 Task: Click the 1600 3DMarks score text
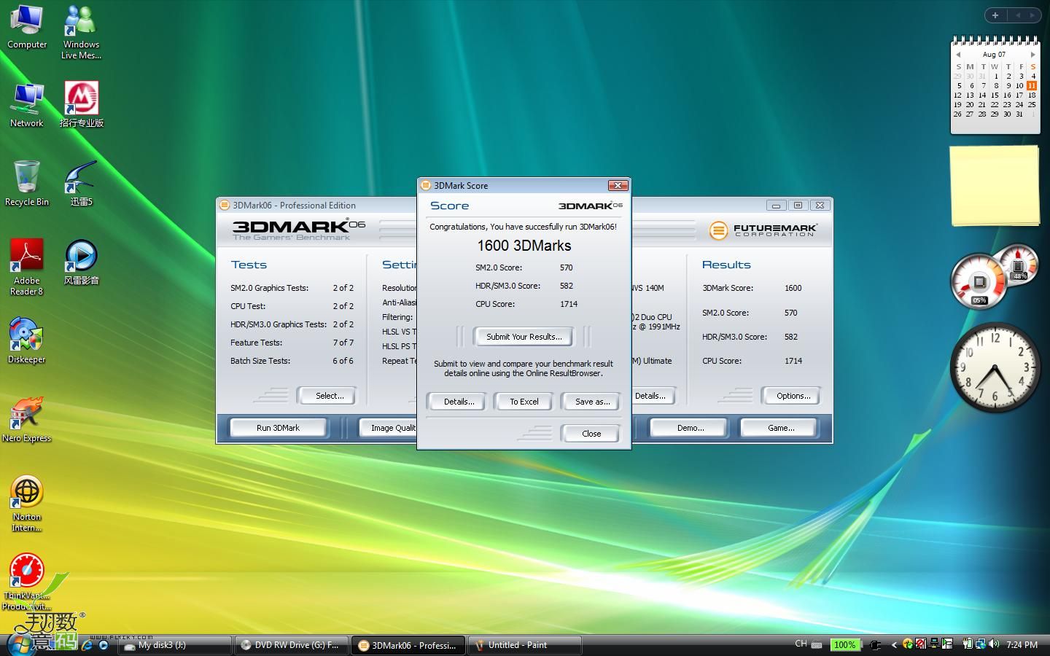[524, 246]
